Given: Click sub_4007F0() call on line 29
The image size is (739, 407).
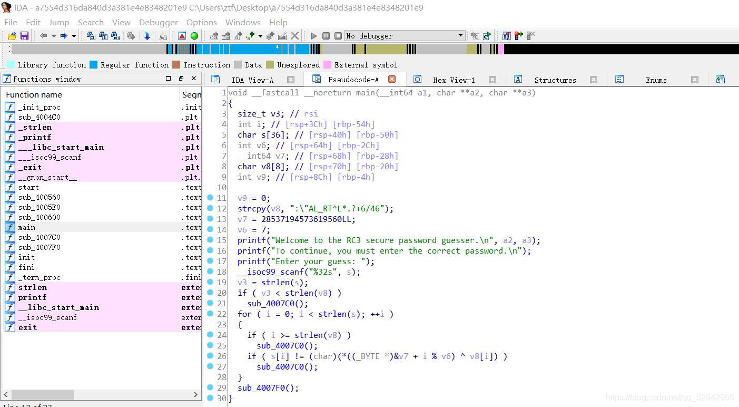Looking at the screenshot, I should point(268,387).
